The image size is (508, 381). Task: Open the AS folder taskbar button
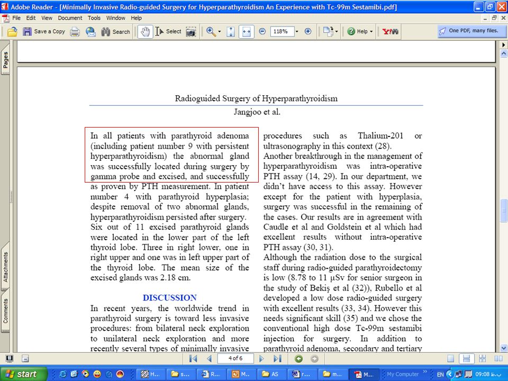tap(271, 374)
